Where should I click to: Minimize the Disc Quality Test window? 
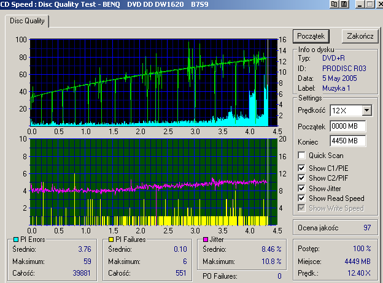click(x=359, y=4)
